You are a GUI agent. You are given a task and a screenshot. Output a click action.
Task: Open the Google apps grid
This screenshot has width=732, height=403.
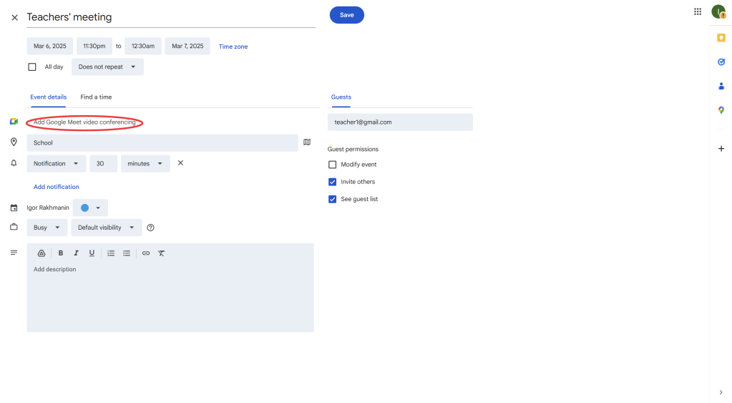click(x=698, y=11)
